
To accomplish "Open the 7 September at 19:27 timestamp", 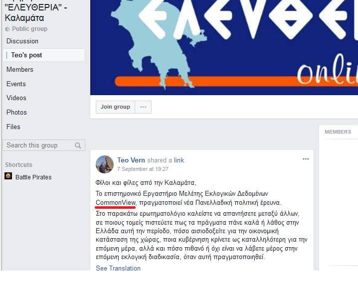I will point(143,169).
